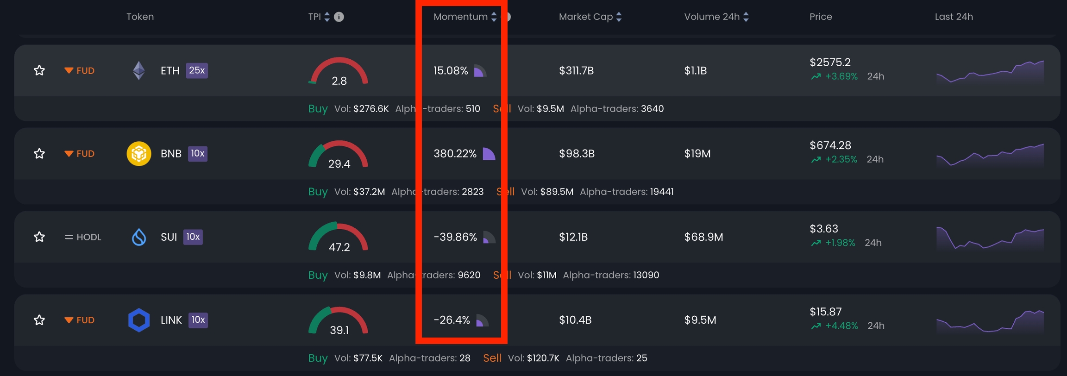
Task: Click the BNB TPI gauge reading 29.4
Action: click(x=339, y=155)
